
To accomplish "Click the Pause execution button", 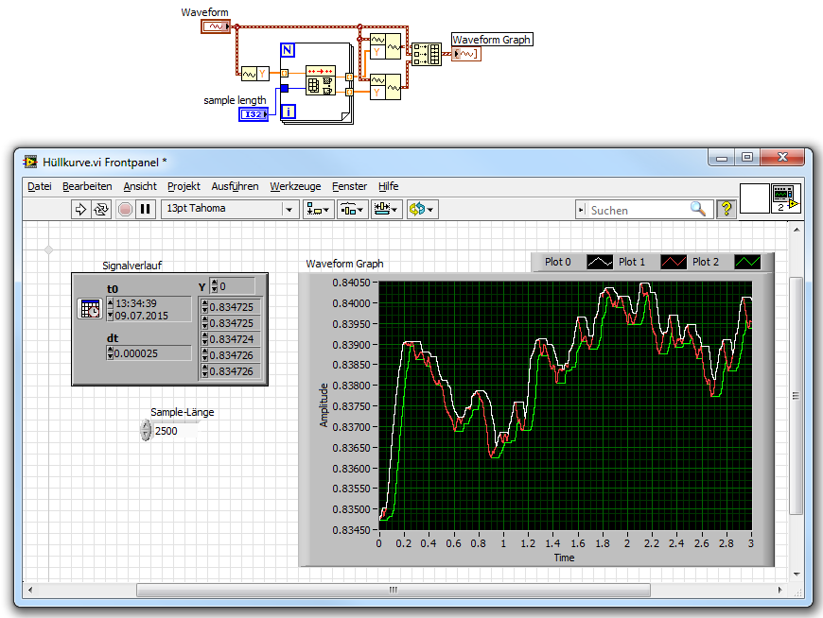I will click(x=145, y=209).
